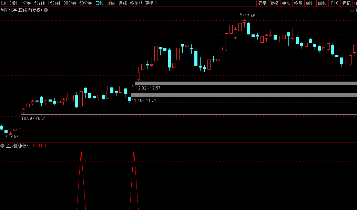The image size is (357, 210).
Task: Click the 12.32 - 12.57 gap label
Action: click(x=148, y=88)
